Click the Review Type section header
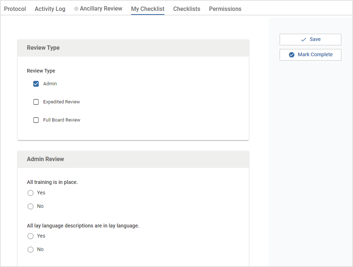Image resolution: width=353 pixels, height=267 pixels. point(44,48)
